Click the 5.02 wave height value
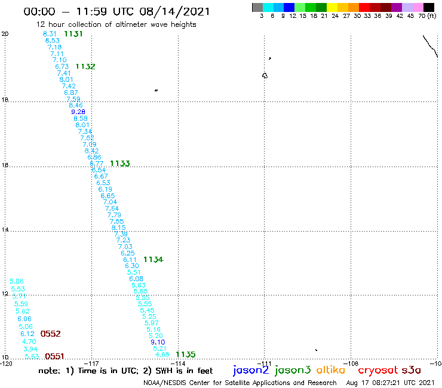Image resolution: width=442 pixels, height=388 pixels. [x=23, y=312]
